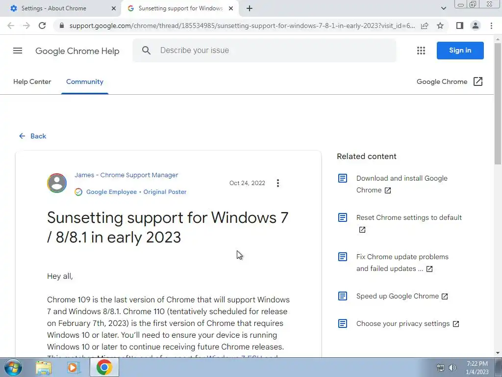Open Fix Chrome update problems link

(x=402, y=263)
